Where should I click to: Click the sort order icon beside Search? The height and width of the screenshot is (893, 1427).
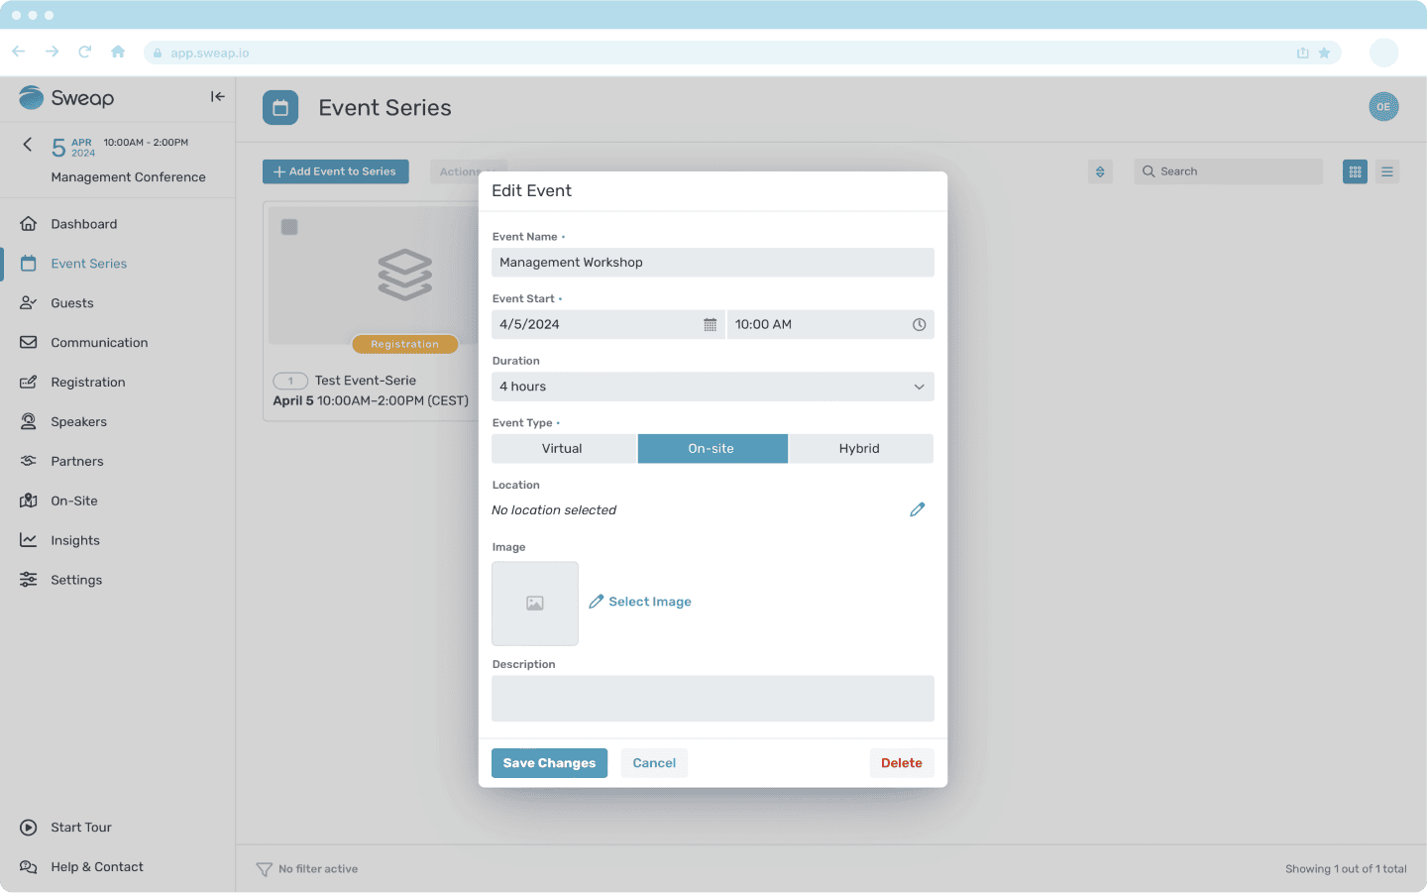[1100, 171]
